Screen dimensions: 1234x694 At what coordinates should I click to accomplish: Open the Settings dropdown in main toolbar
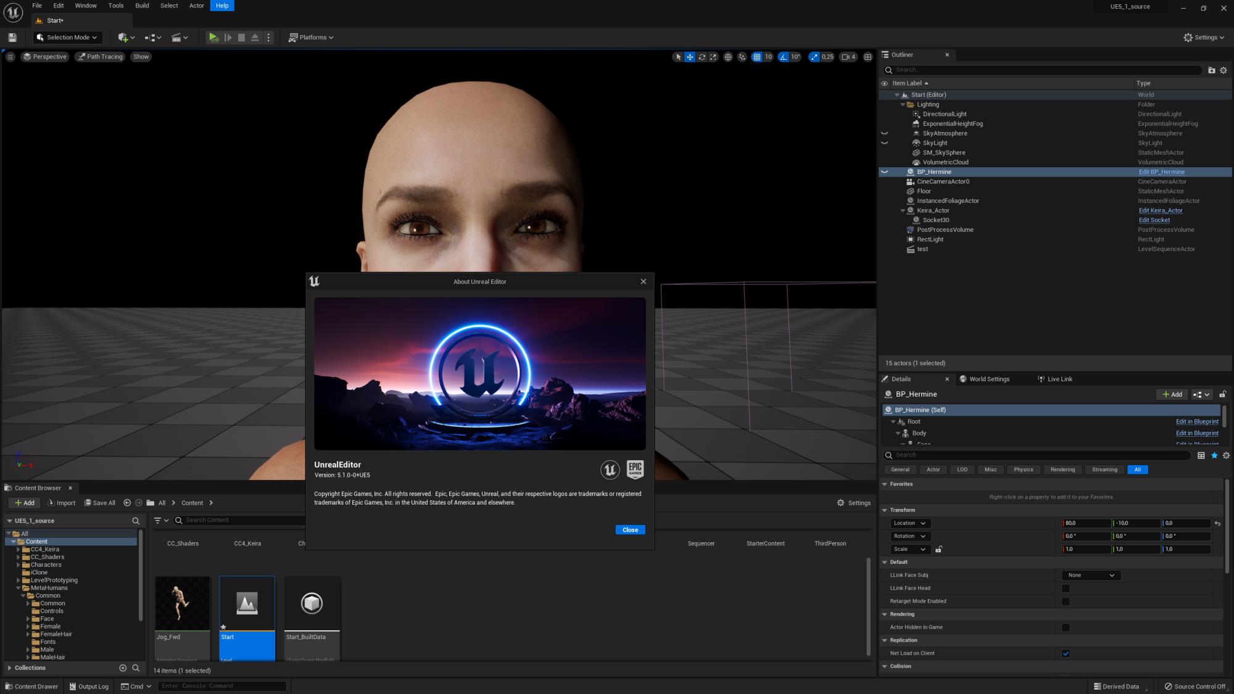(x=1204, y=38)
